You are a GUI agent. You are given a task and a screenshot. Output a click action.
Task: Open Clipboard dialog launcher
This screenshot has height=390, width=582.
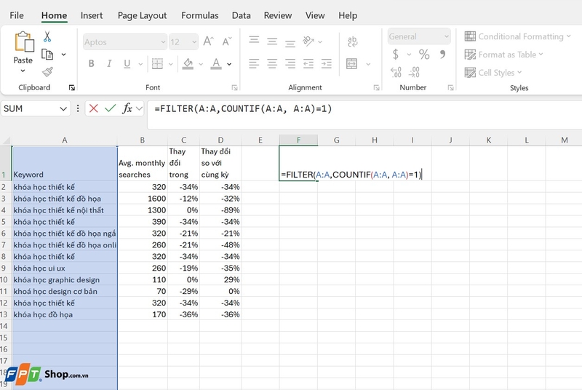click(71, 87)
